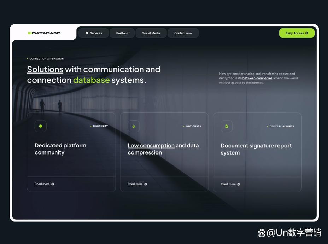The height and width of the screenshot is (244, 328).
Task: Open the Social Media nav item
Action: pyautogui.click(x=151, y=33)
